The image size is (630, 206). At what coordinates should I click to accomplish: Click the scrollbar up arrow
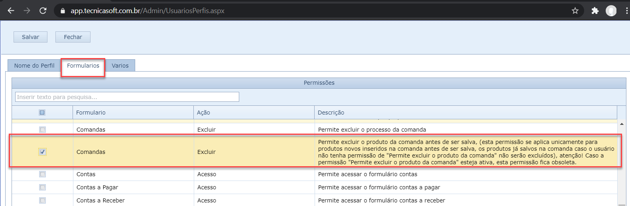pos(622,124)
